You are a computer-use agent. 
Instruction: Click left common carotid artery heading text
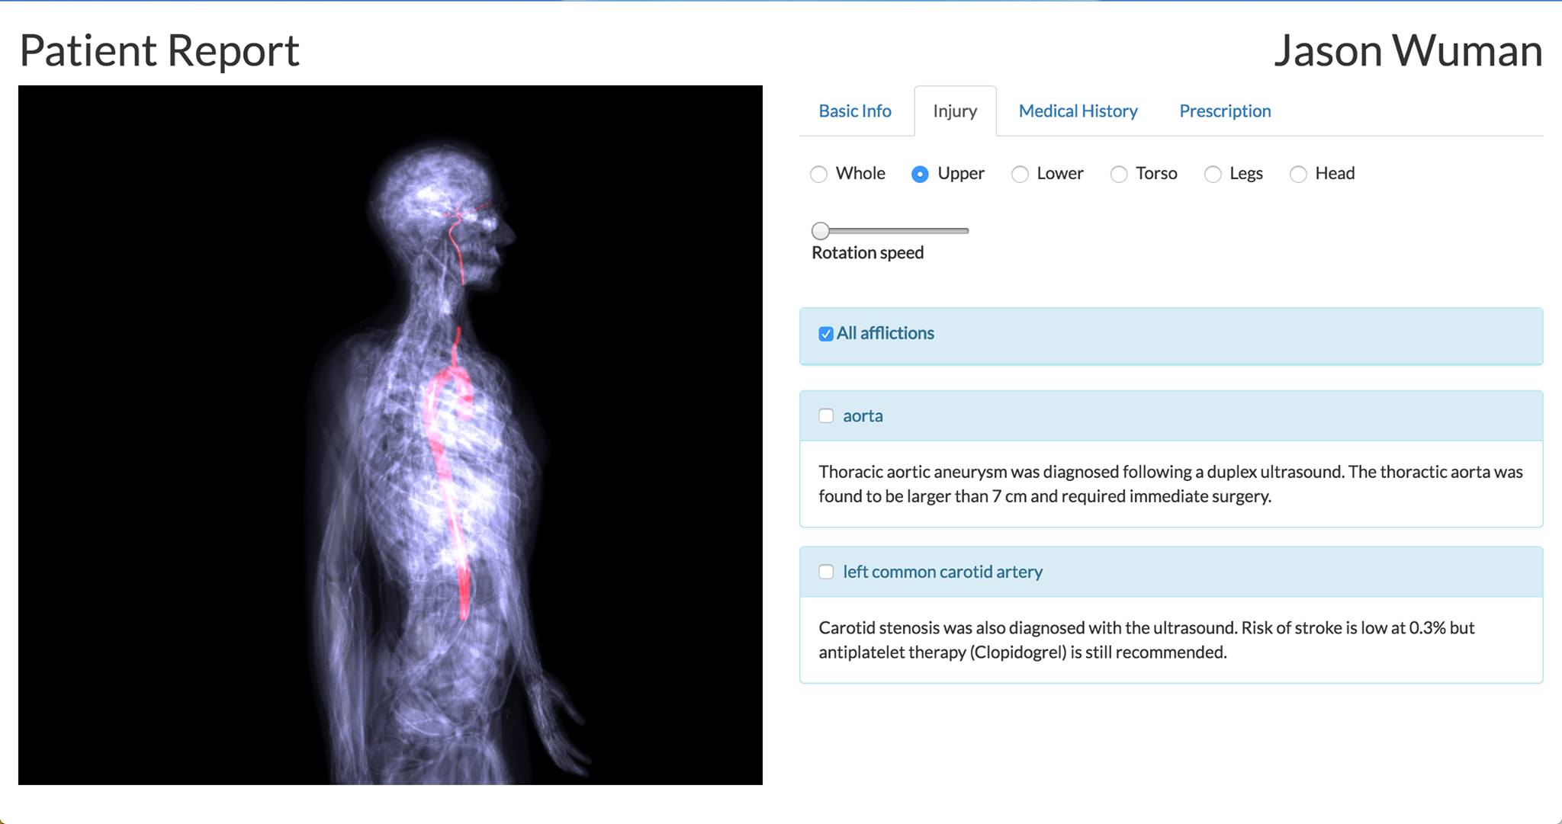point(942,572)
